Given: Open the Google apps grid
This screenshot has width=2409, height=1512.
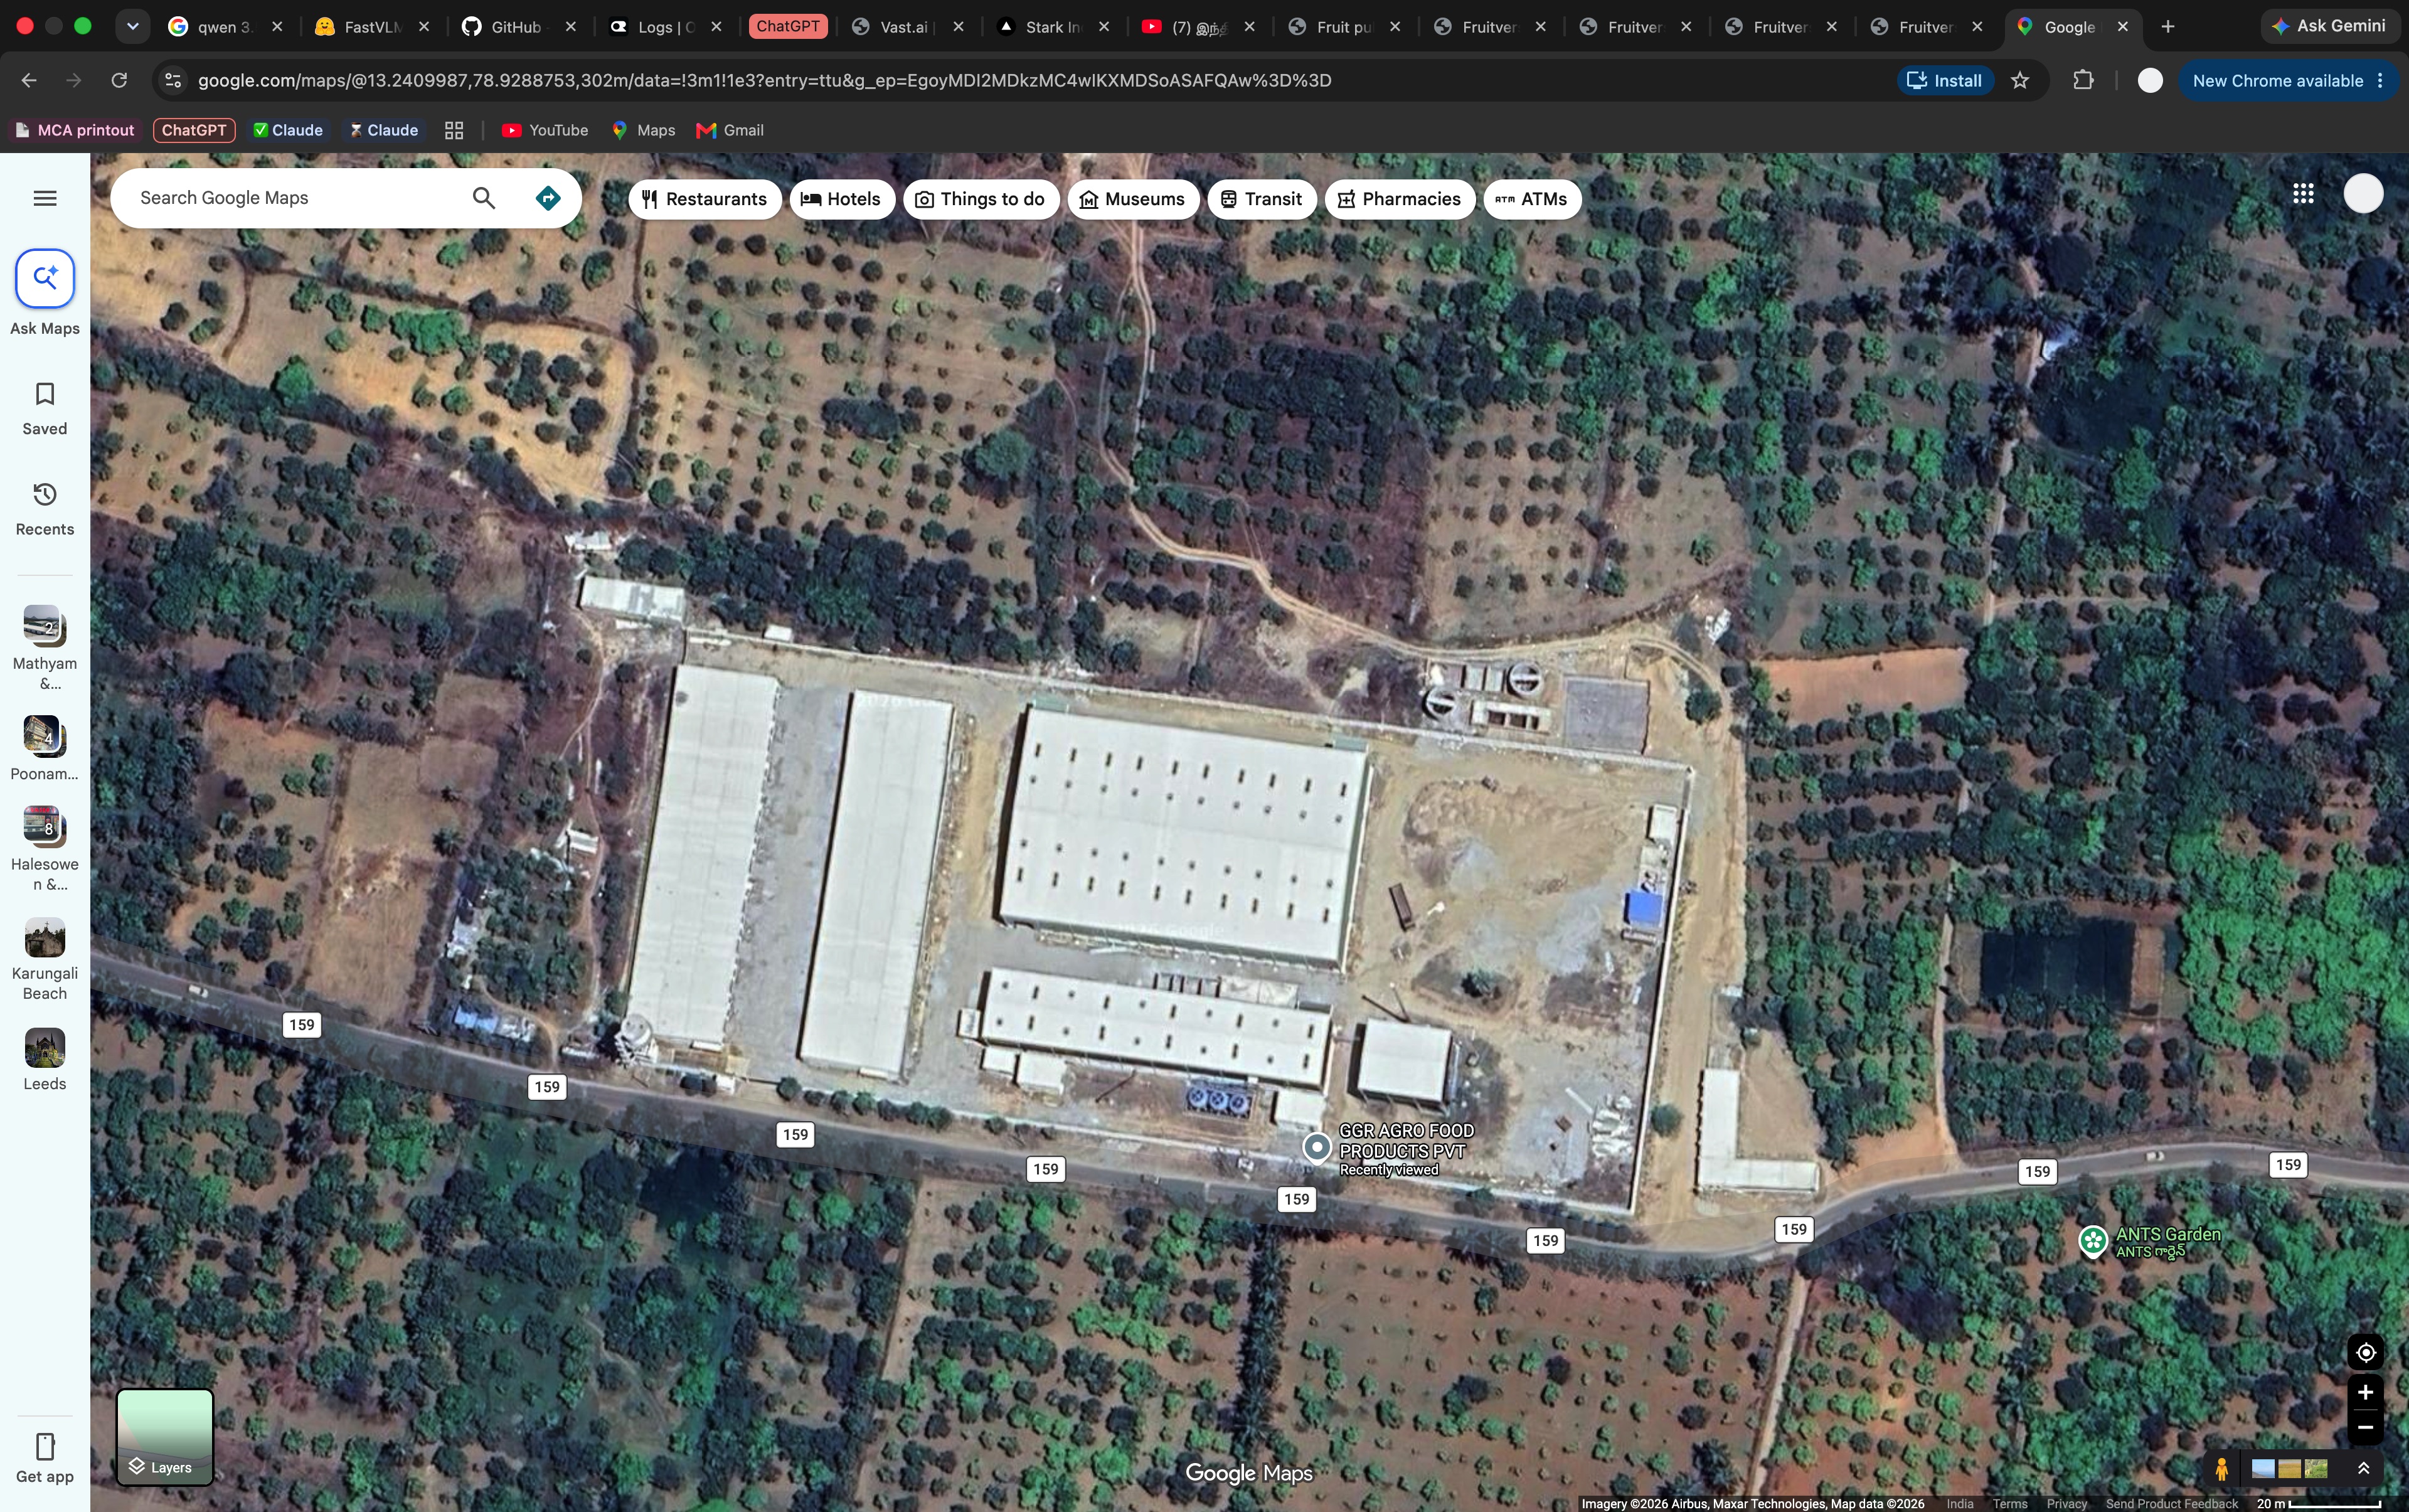Looking at the screenshot, I should [2303, 193].
